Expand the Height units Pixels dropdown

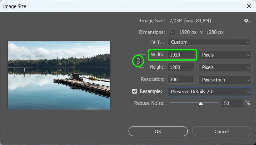coord(225,67)
